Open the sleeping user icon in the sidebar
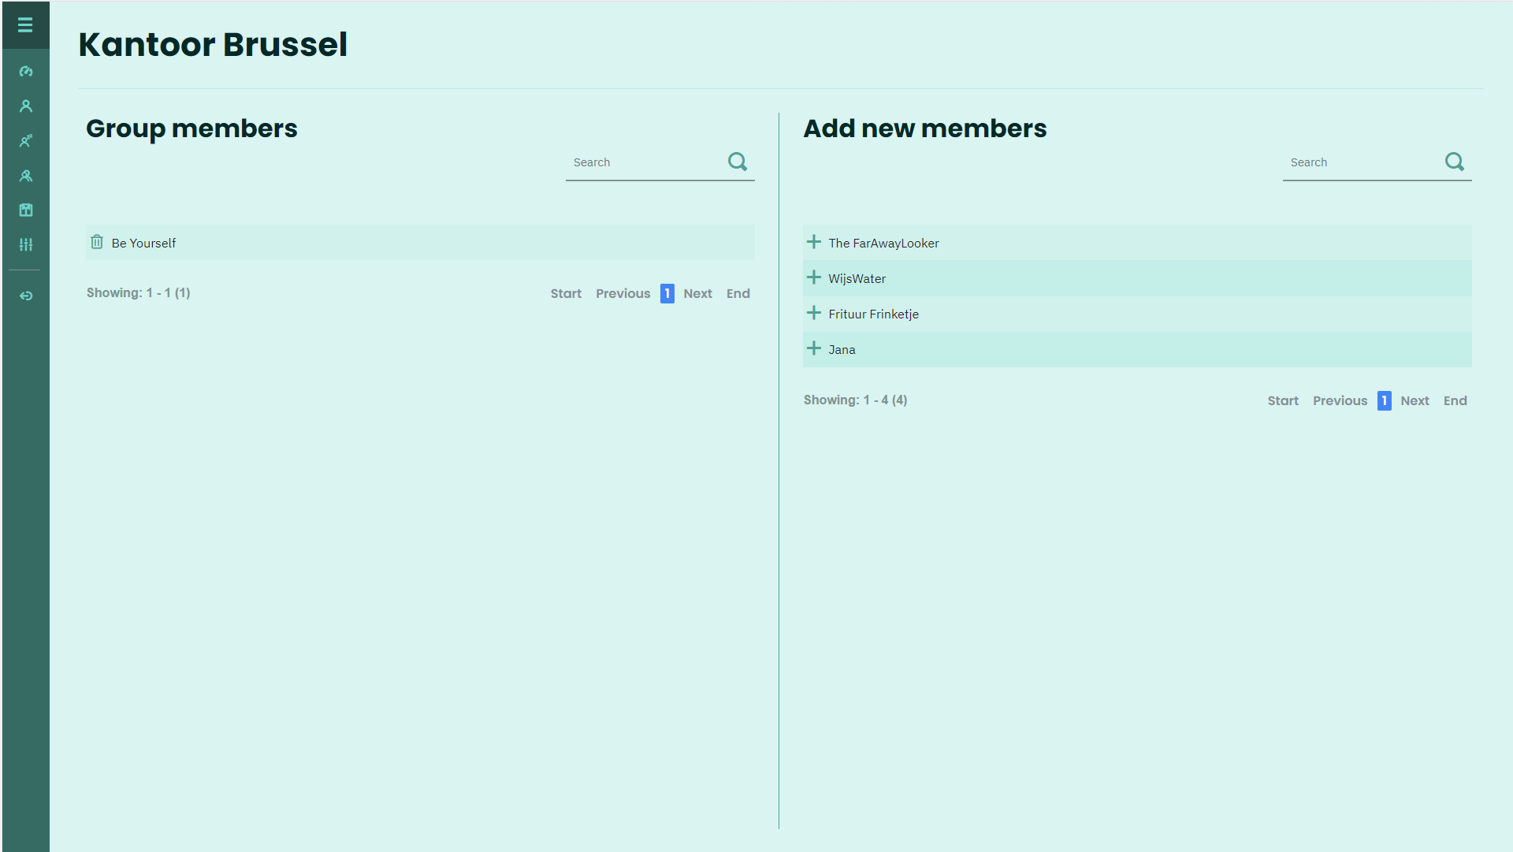Viewport: 1513px width, 852px height. pos(26,140)
